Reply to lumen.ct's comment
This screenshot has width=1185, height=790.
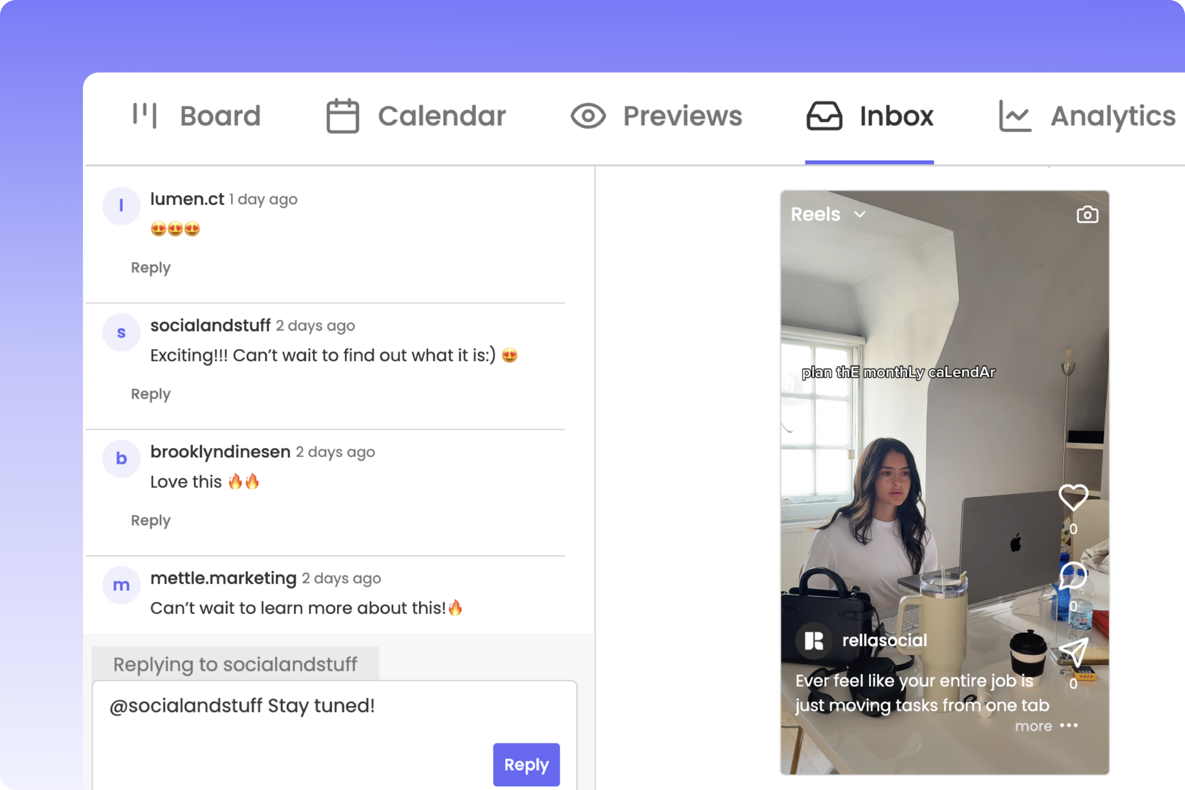coord(151,268)
